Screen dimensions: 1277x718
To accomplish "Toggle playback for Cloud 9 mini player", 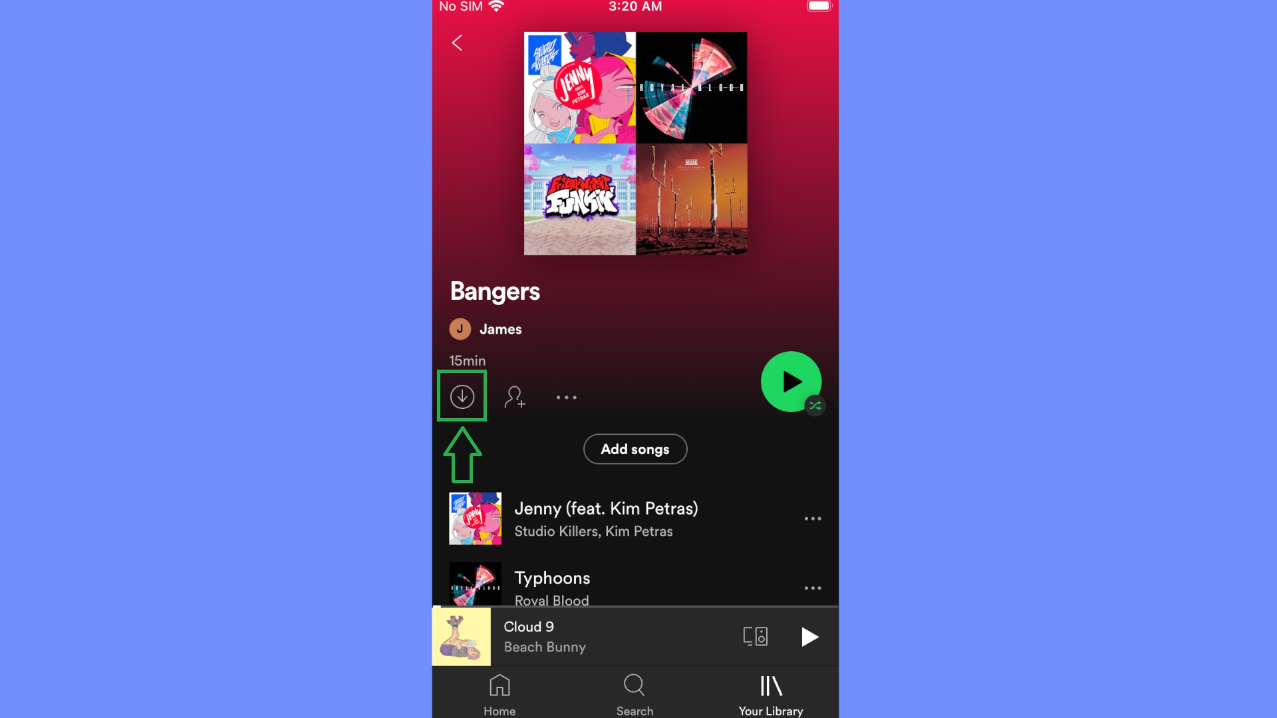I will tap(809, 636).
